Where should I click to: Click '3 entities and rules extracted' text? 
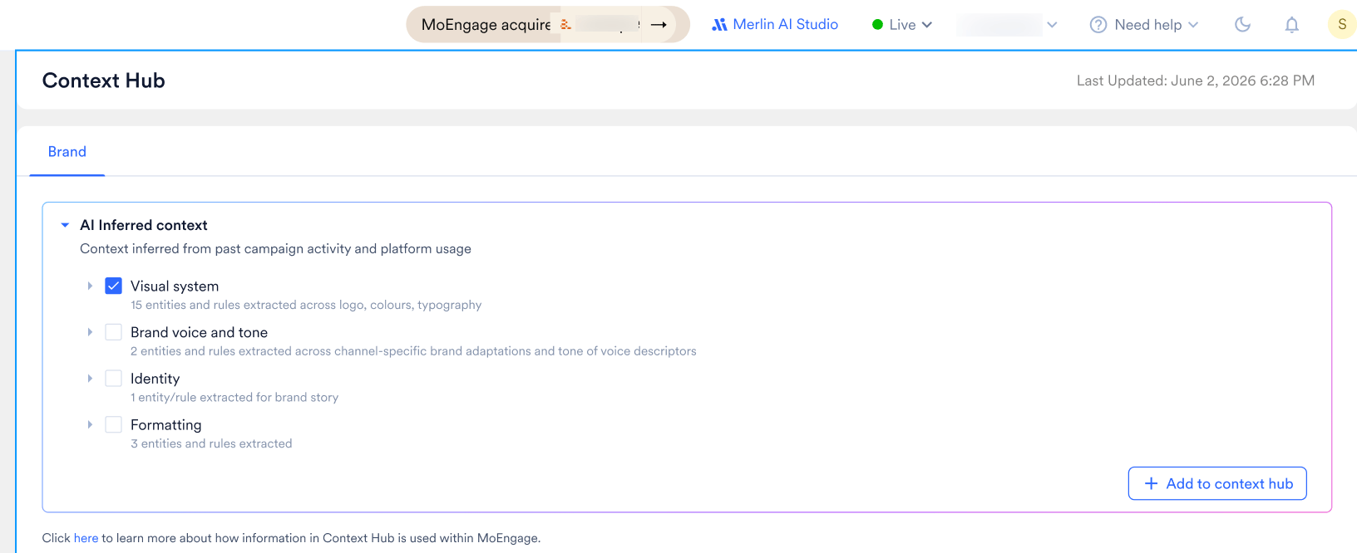click(211, 444)
